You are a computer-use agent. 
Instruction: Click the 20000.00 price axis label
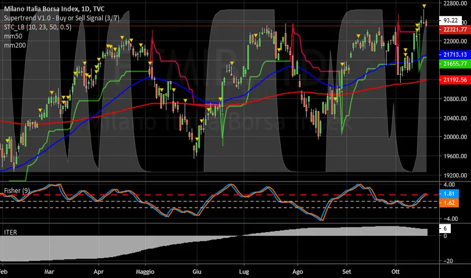click(455, 137)
